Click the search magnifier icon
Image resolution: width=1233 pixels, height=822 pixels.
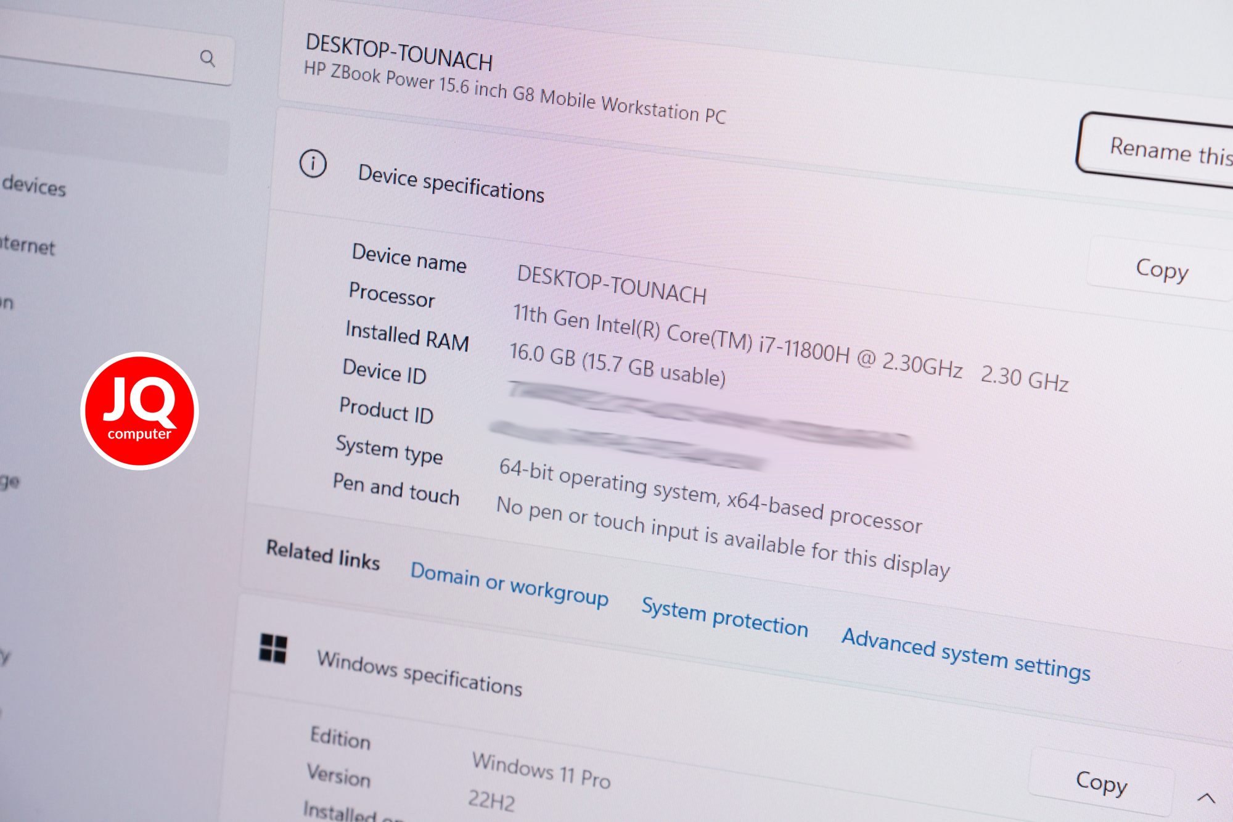coord(208,59)
